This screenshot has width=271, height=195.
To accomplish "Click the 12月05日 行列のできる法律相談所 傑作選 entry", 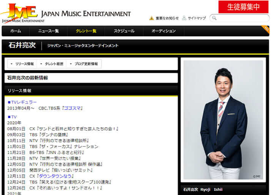I will (55, 164).
